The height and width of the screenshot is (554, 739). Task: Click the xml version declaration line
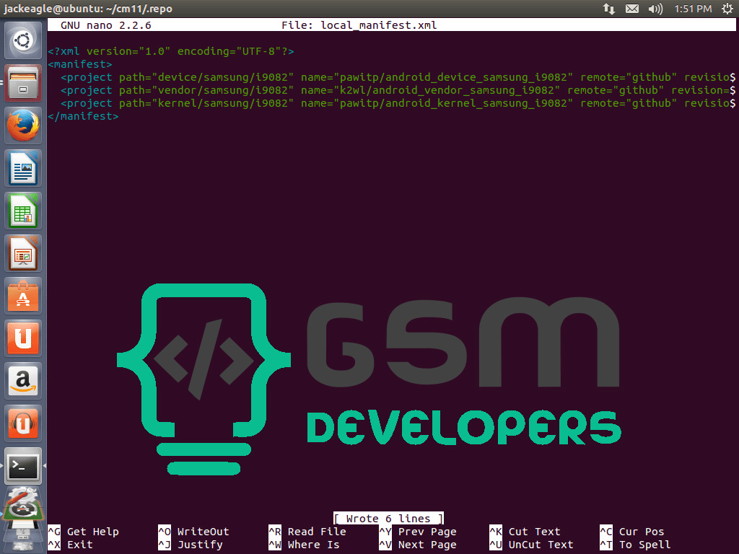pyautogui.click(x=170, y=51)
